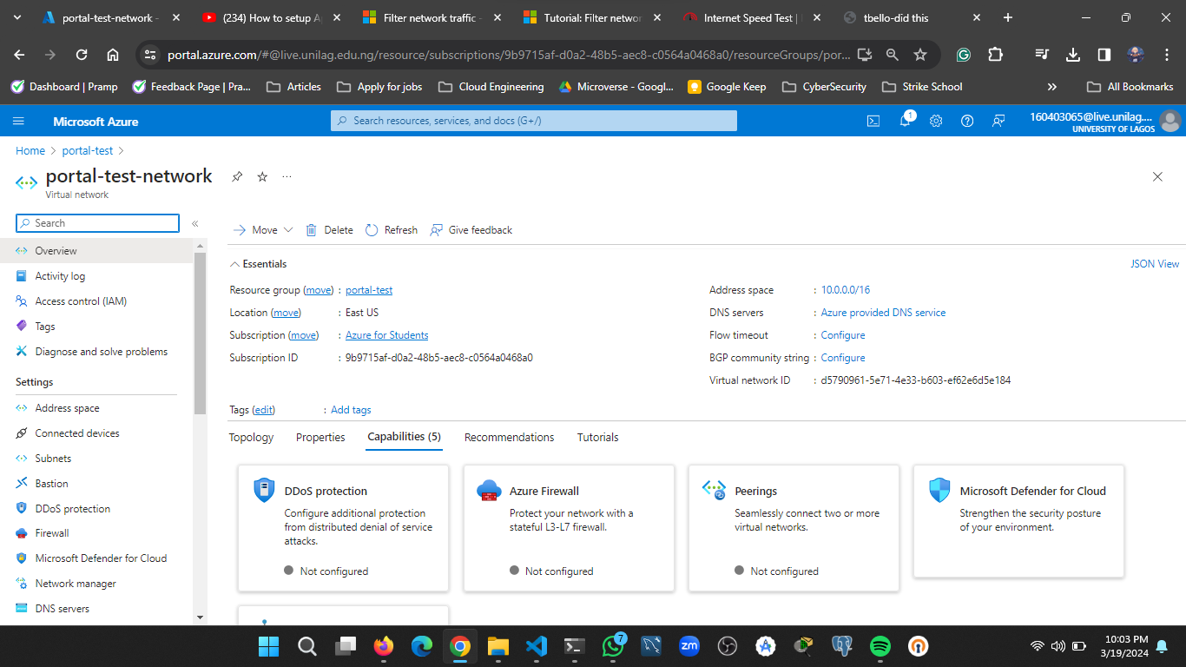
Task: Click Add tags link
Action: pyautogui.click(x=351, y=410)
